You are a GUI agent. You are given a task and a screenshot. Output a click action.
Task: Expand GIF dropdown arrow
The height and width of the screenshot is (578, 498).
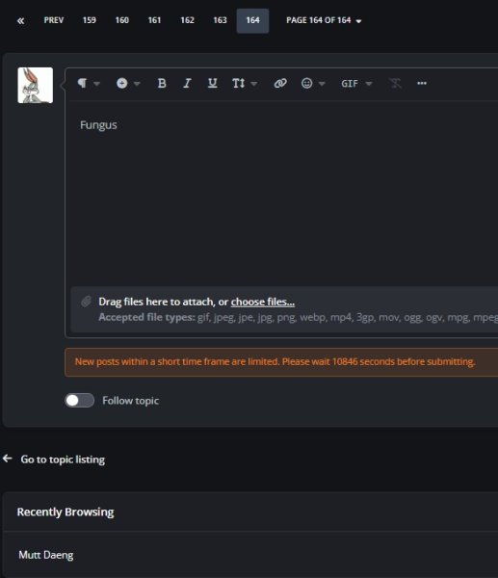(x=369, y=84)
